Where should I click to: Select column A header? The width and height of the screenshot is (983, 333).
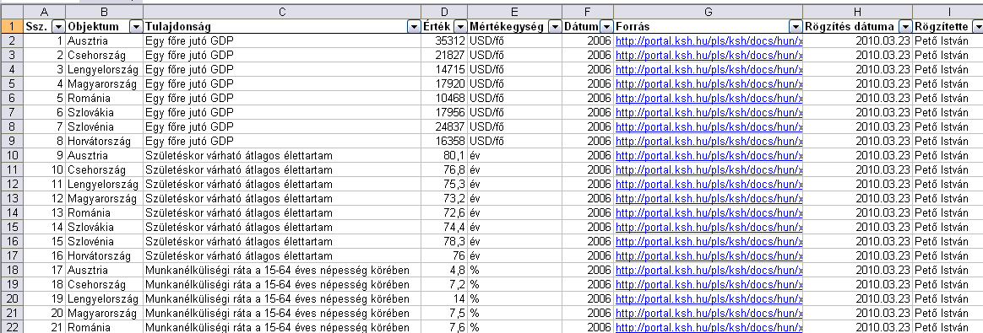pyautogui.click(x=44, y=12)
